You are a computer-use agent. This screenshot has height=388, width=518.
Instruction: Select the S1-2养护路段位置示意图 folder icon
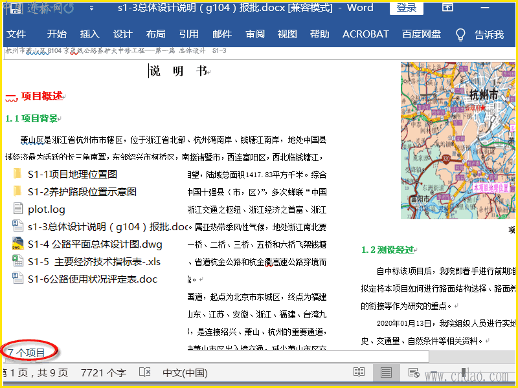(17, 191)
